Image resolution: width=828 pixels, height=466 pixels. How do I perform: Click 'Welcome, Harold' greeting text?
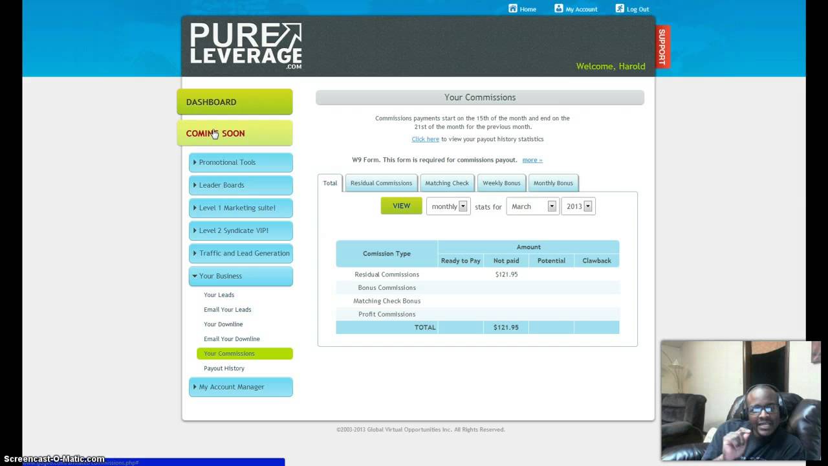click(x=611, y=66)
